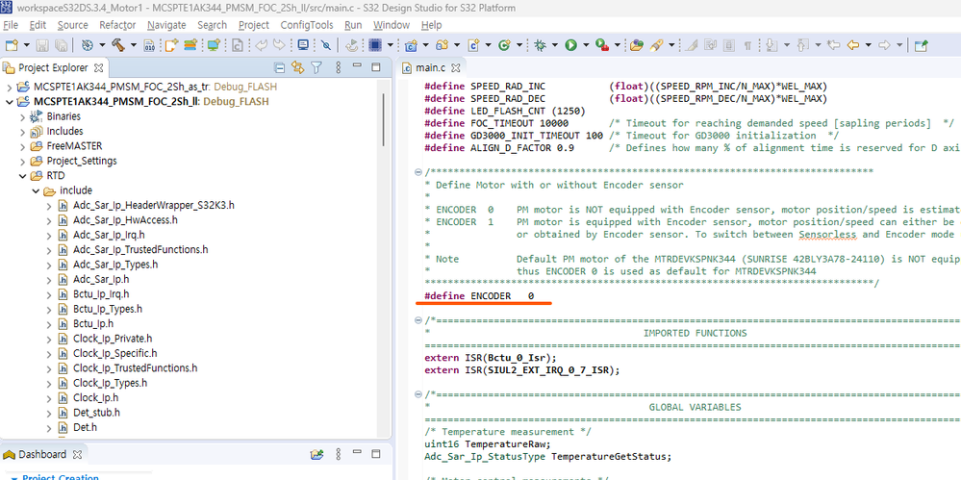This screenshot has width=961, height=480.
Task: Click the Skip All Breakpoints icon
Action: 326,45
